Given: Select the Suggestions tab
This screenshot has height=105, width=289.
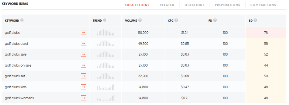Looking at the screenshot, I should tap(137, 5).
